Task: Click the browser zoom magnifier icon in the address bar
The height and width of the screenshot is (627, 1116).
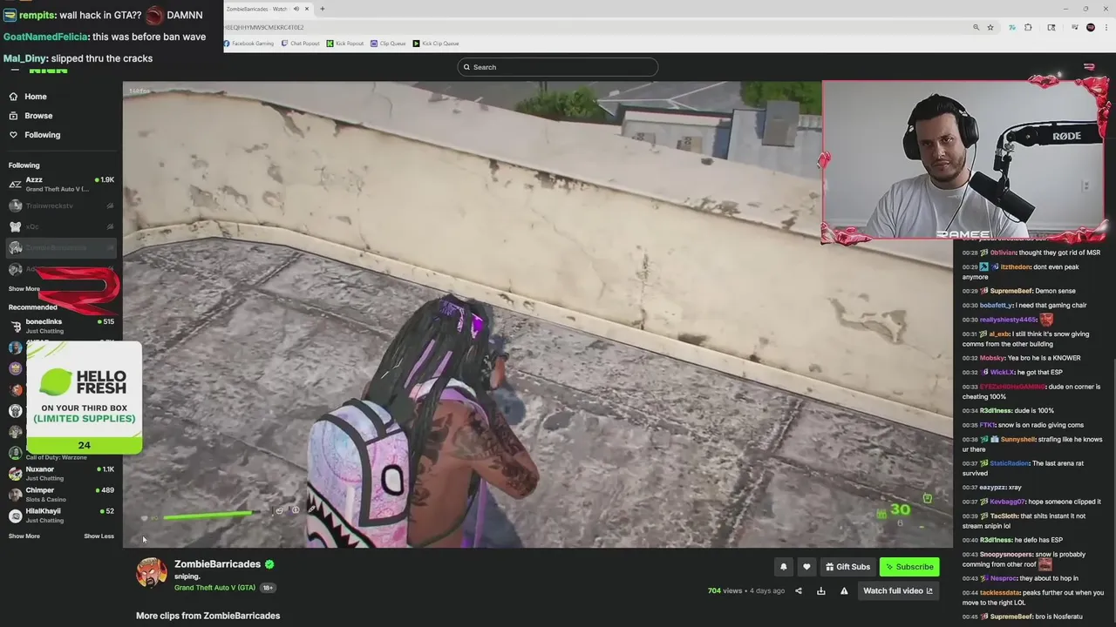Action: click(976, 27)
